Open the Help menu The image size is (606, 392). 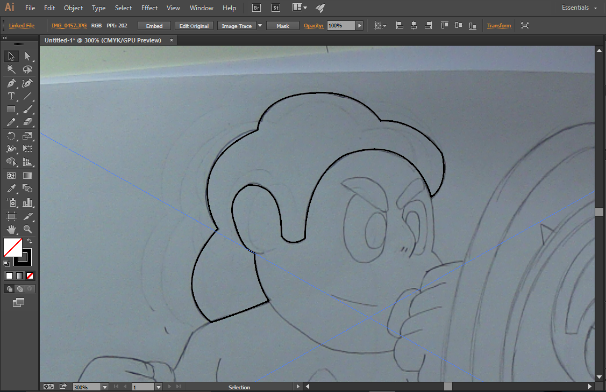point(229,8)
